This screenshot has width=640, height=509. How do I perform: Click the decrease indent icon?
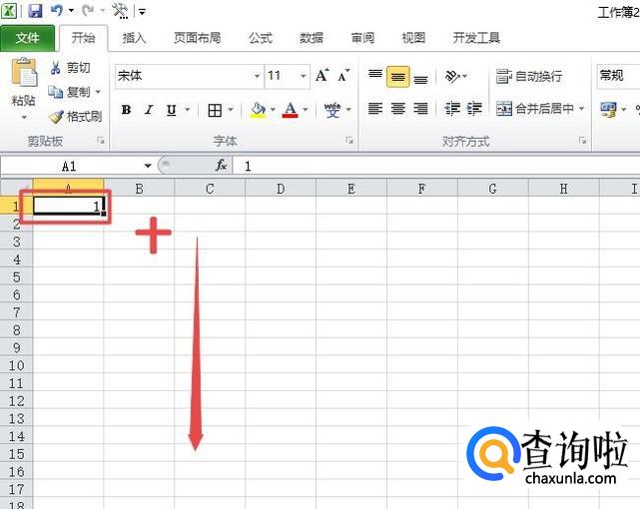[452, 109]
